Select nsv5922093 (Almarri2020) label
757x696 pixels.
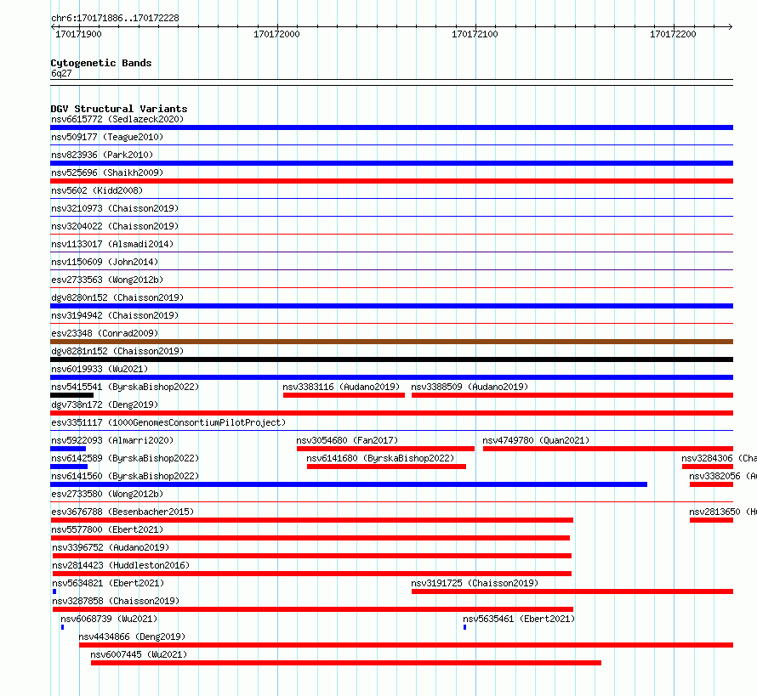112,440
